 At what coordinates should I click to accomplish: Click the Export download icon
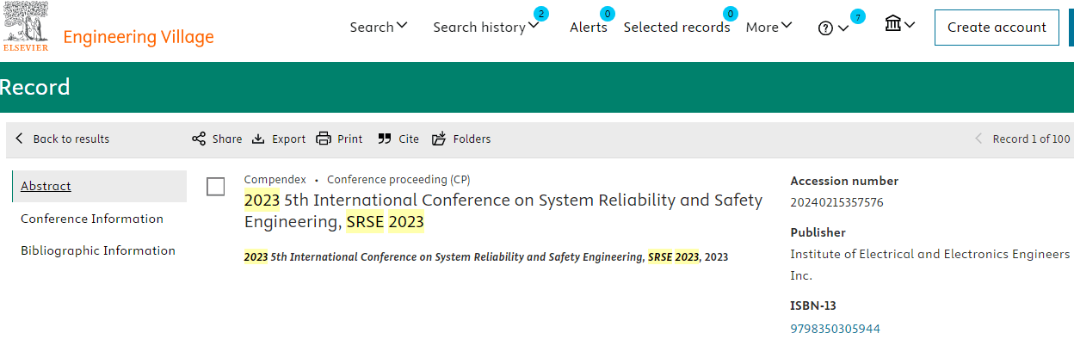pyautogui.click(x=258, y=139)
